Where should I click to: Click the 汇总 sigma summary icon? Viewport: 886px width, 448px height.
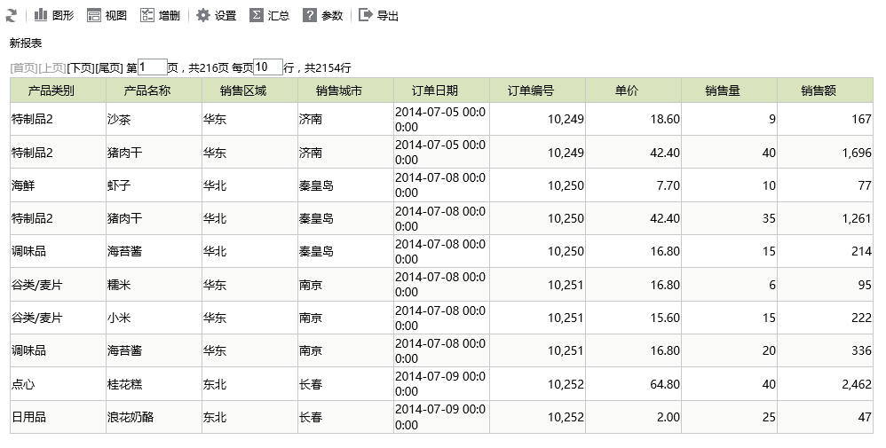257,15
